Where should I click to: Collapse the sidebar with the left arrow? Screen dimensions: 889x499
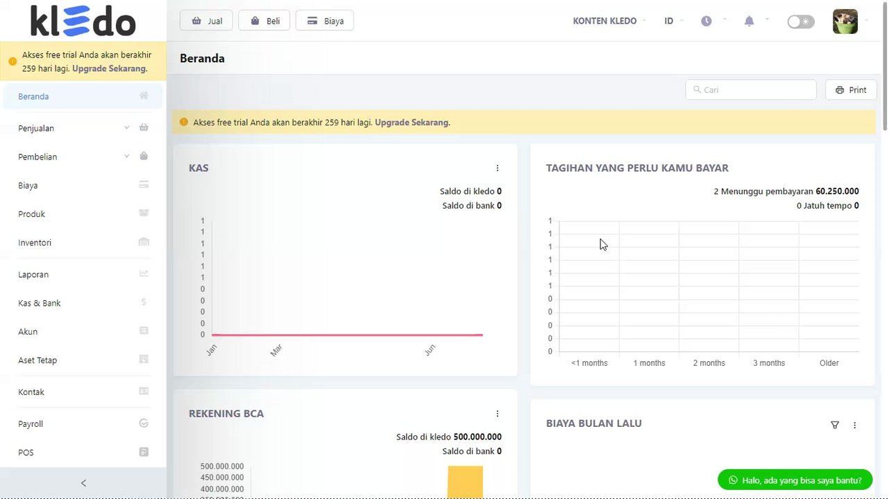click(x=83, y=483)
